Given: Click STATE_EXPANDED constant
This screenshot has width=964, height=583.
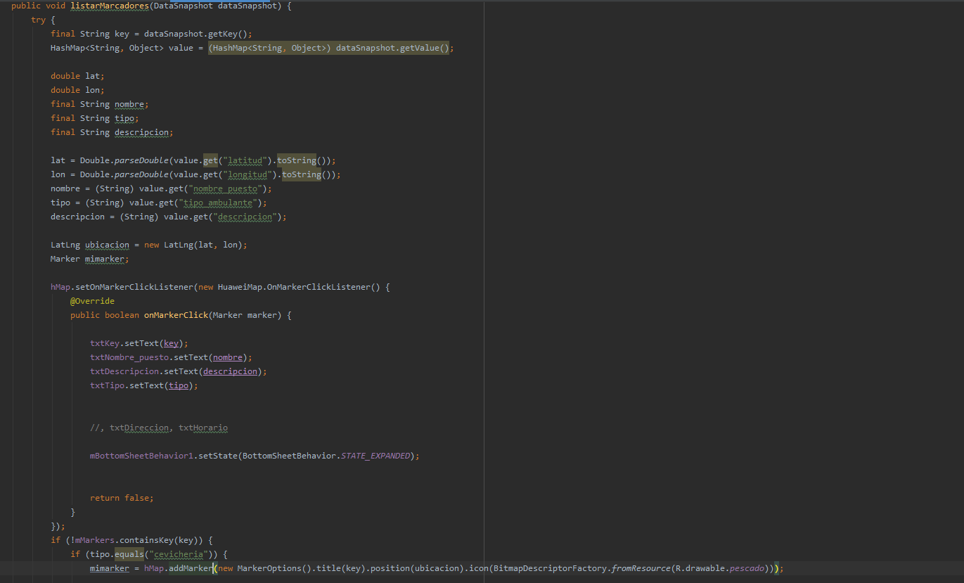Looking at the screenshot, I should click(x=375, y=456).
